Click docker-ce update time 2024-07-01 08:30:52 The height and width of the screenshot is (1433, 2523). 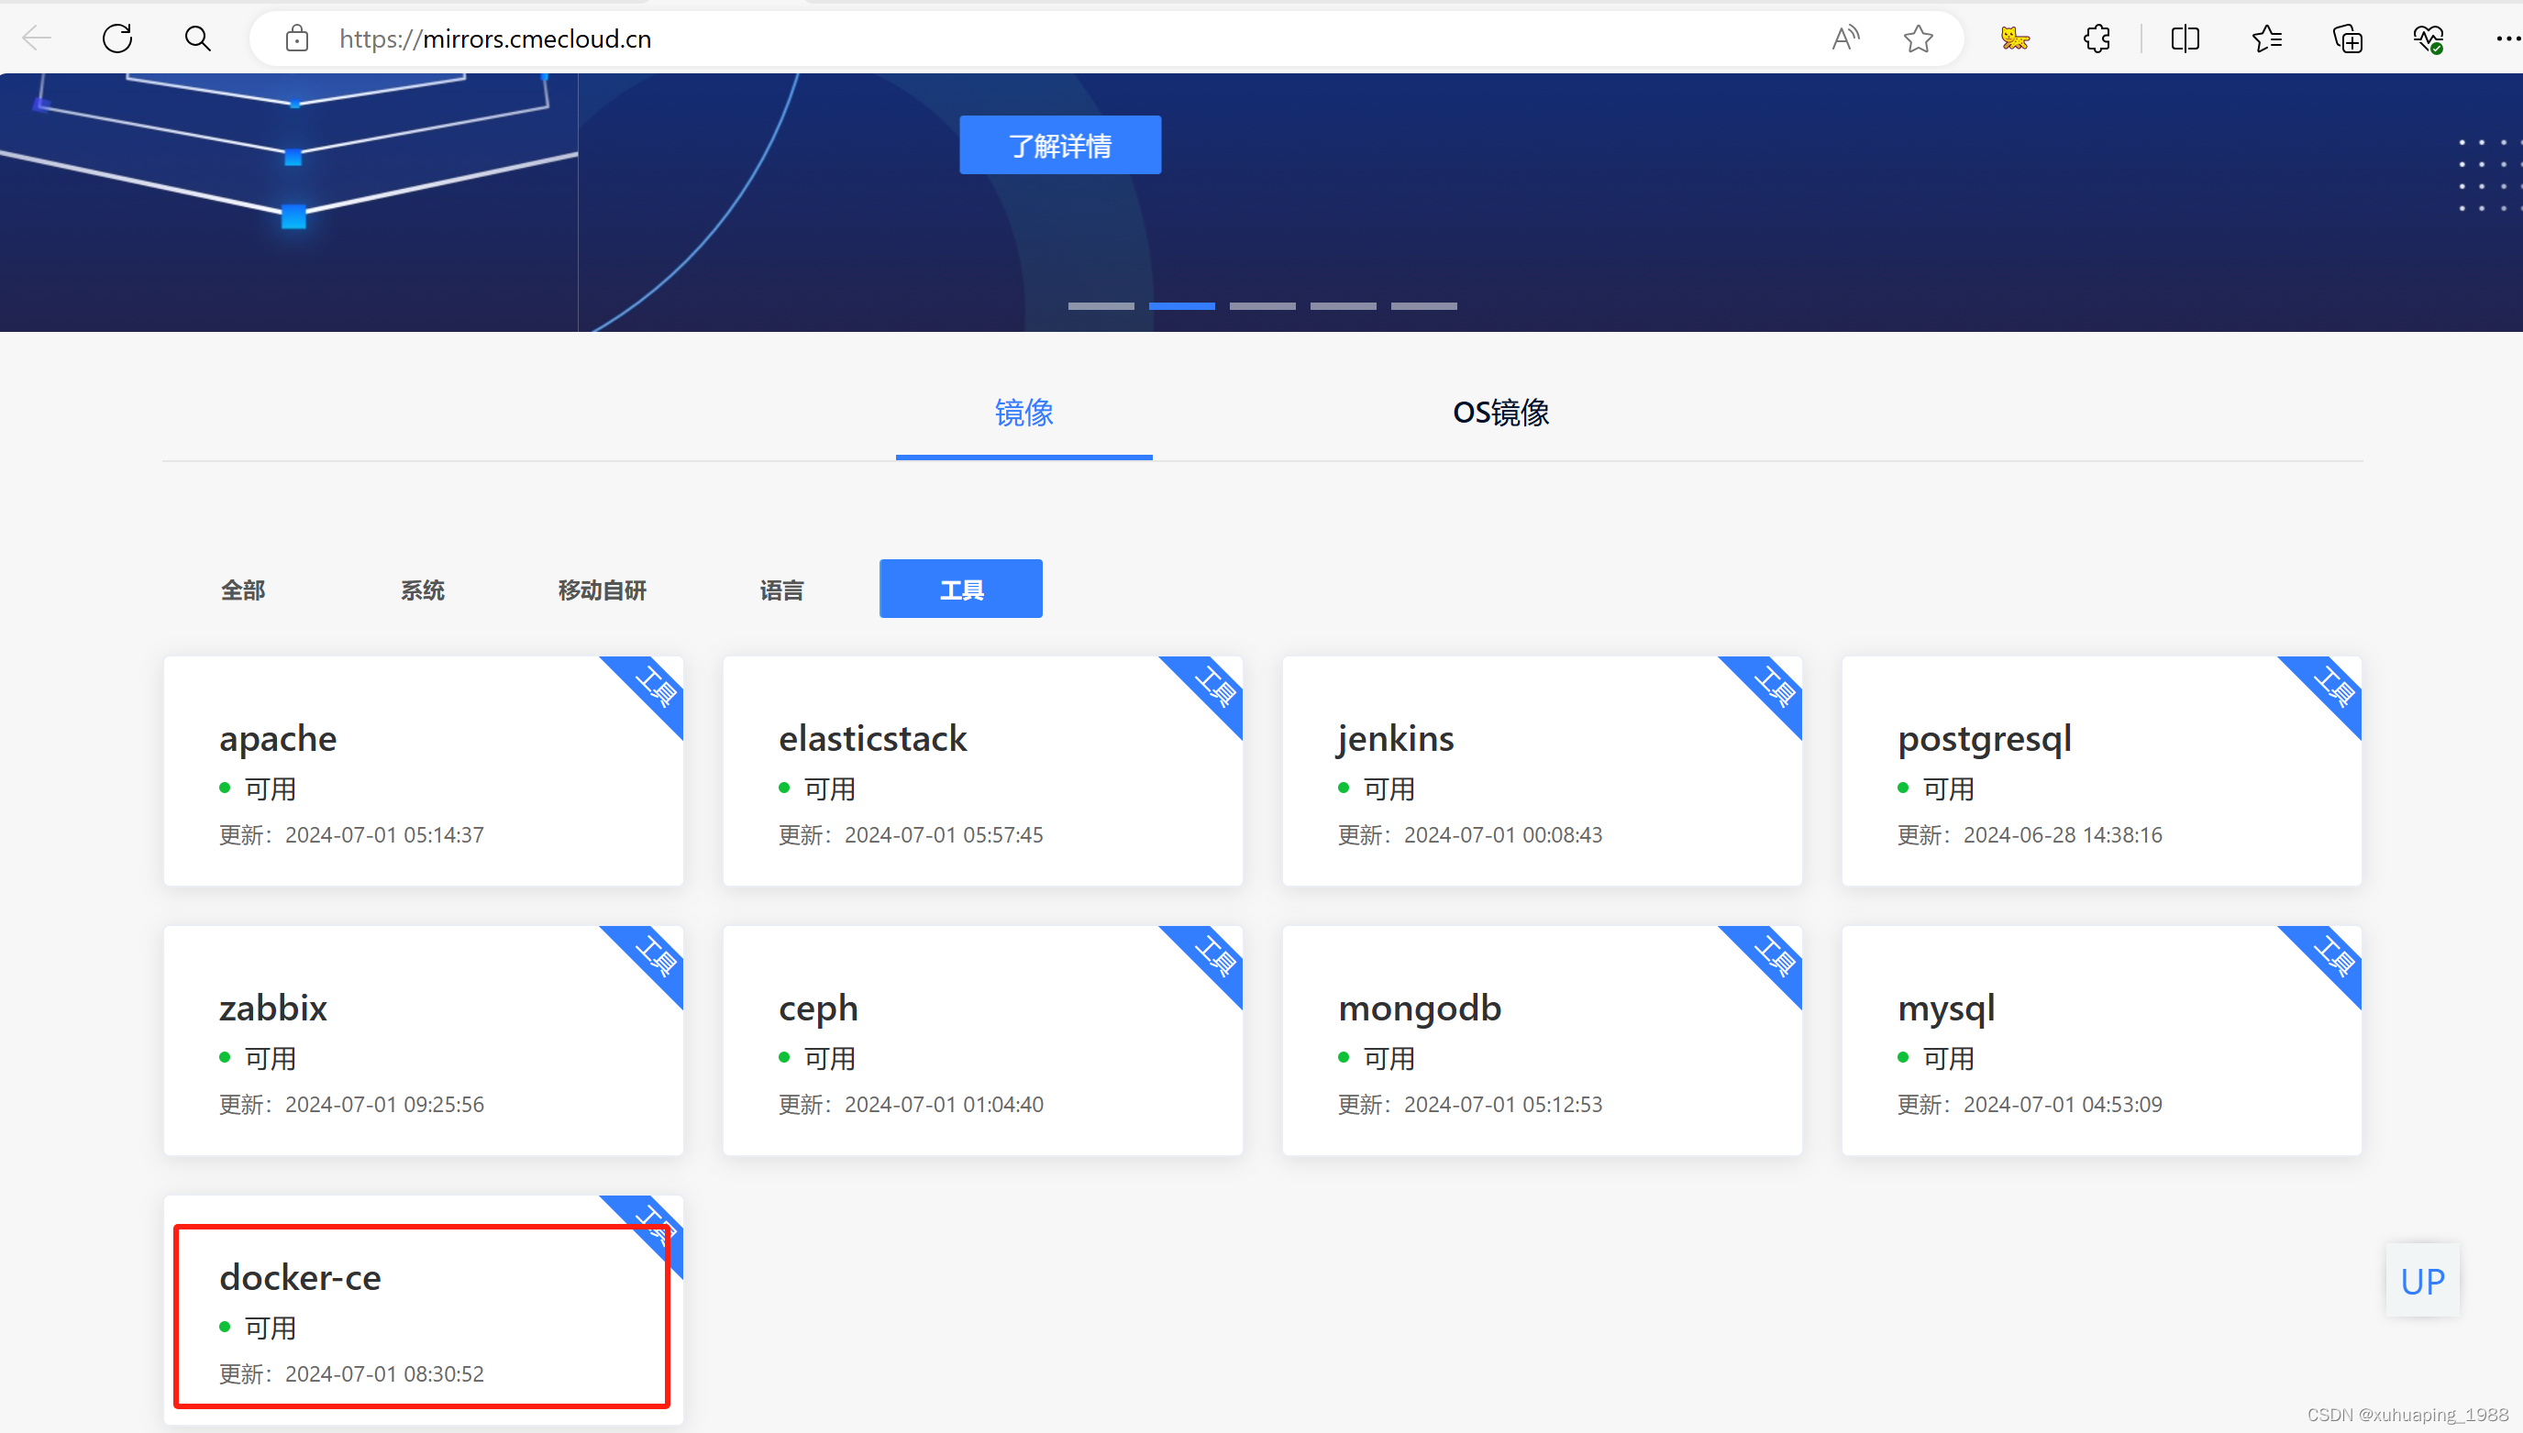point(385,1374)
